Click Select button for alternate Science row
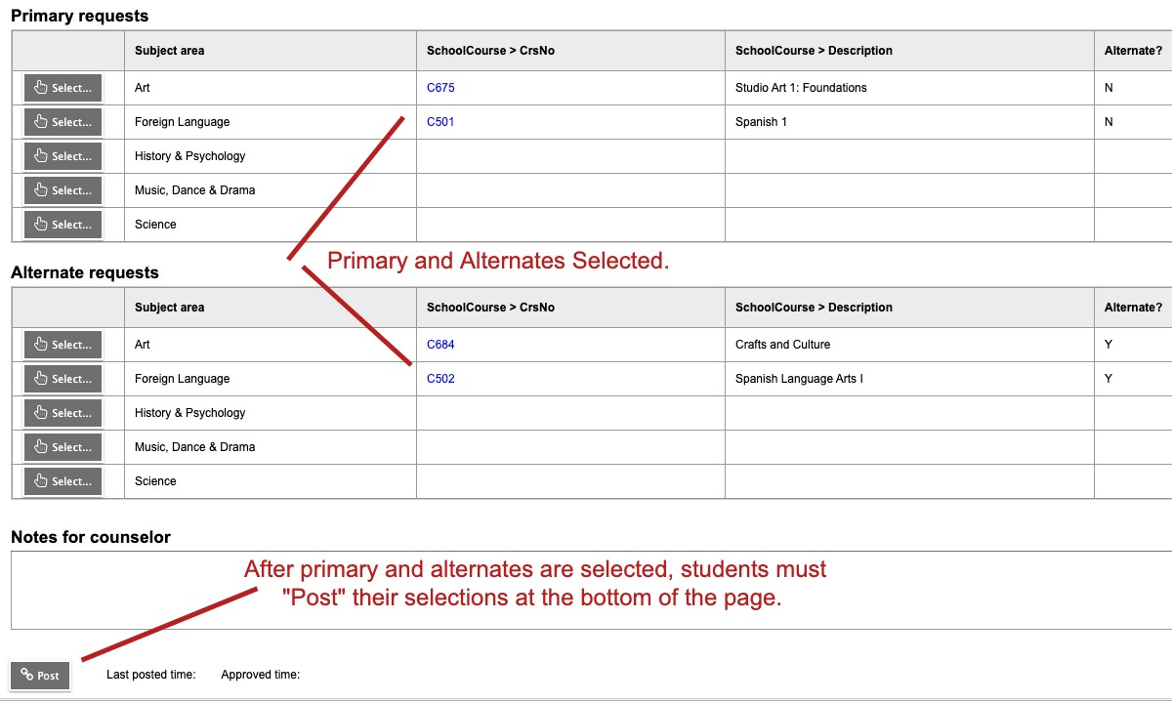The height and width of the screenshot is (702, 1172). (x=63, y=481)
